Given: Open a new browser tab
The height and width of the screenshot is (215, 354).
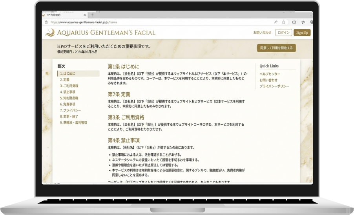Looking at the screenshot, I should [92, 15].
